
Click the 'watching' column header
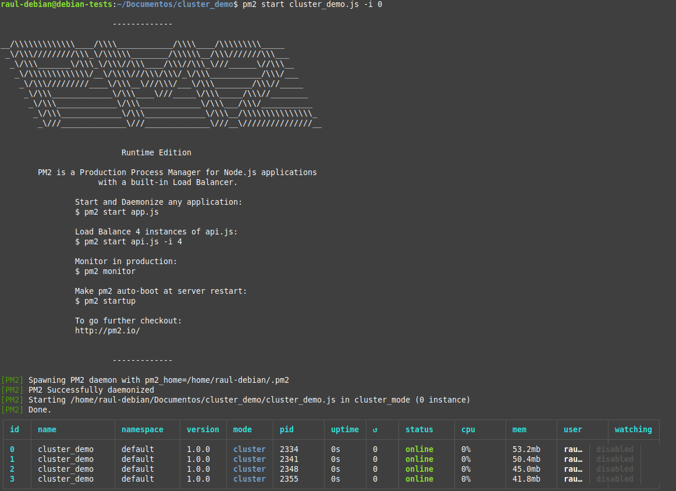pyautogui.click(x=633, y=429)
